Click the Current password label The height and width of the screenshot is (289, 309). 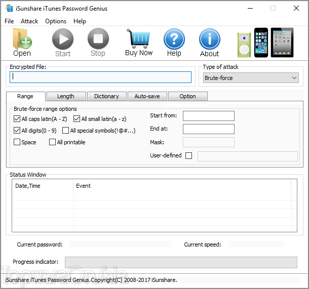[x=40, y=244]
